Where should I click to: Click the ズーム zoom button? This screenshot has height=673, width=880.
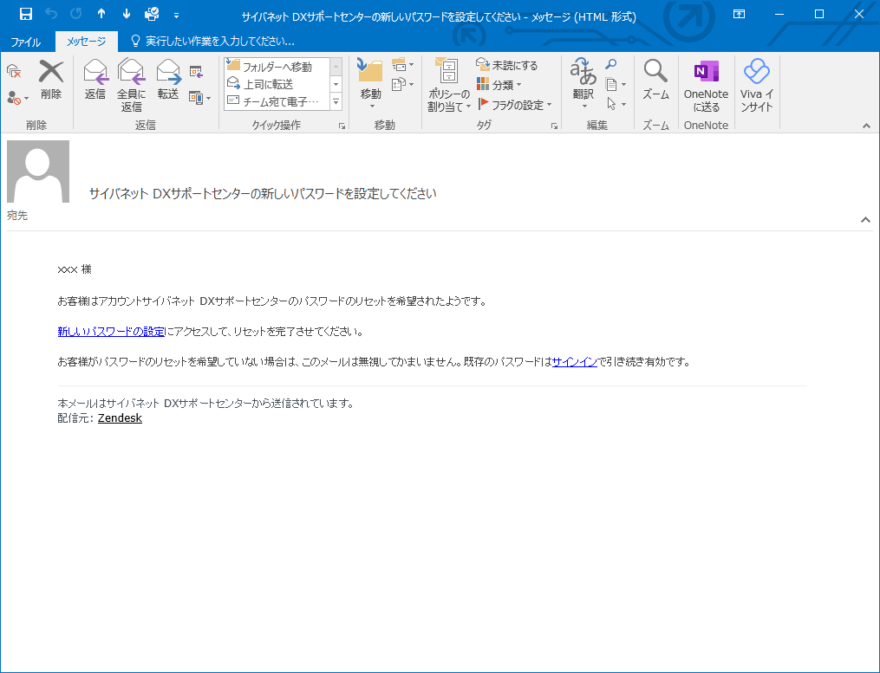pyautogui.click(x=655, y=81)
